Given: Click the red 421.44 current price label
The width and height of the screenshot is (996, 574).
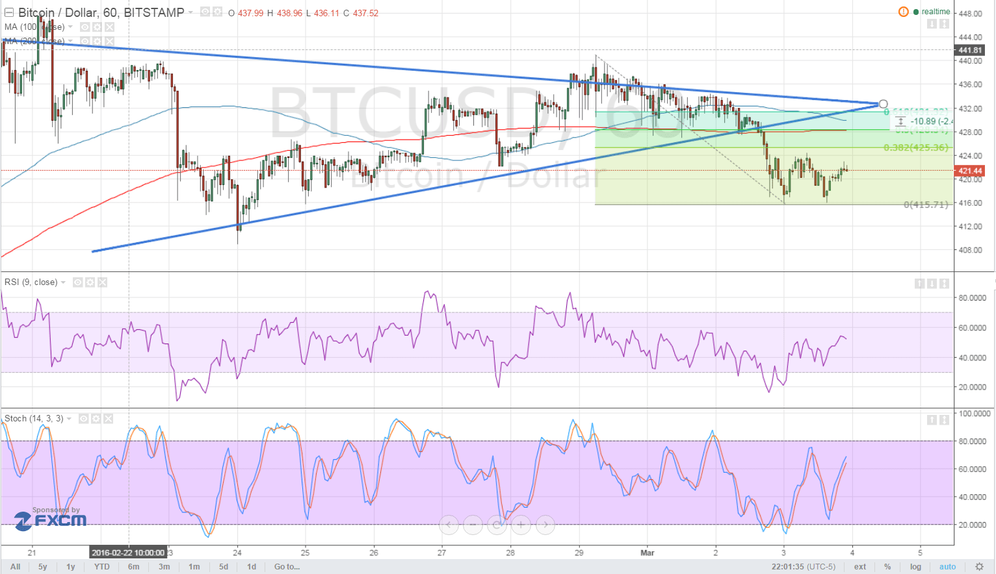Looking at the screenshot, I should [x=971, y=171].
